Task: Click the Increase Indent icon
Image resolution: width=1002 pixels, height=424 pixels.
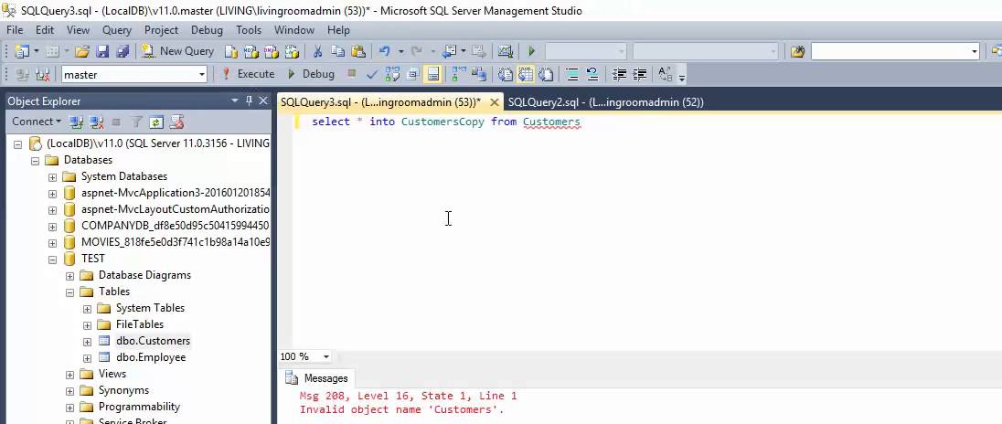Action: click(x=639, y=74)
